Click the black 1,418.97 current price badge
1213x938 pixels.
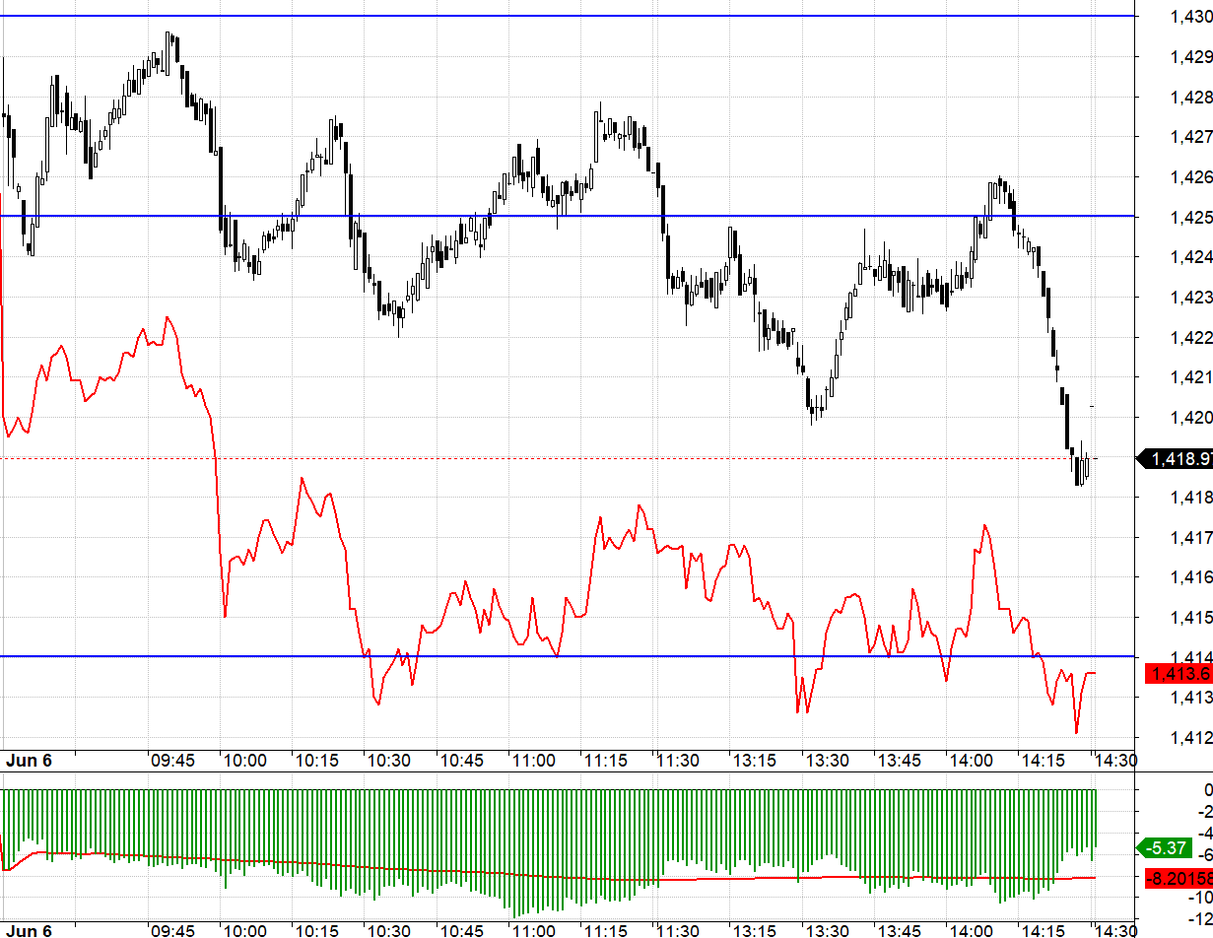pos(1177,458)
